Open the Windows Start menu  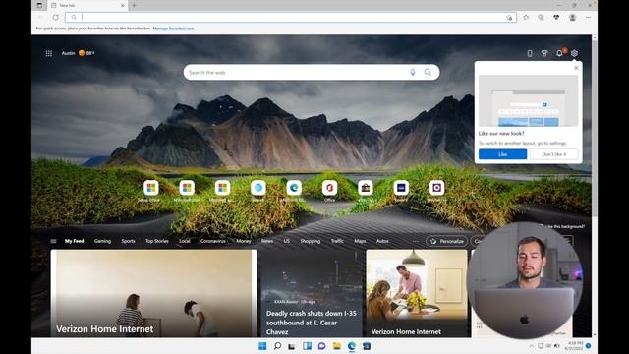click(262, 346)
